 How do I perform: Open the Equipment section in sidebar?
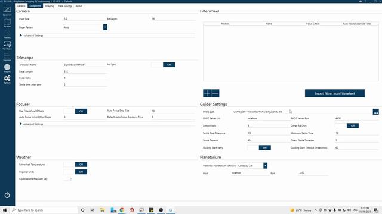click(x=7, y=11)
